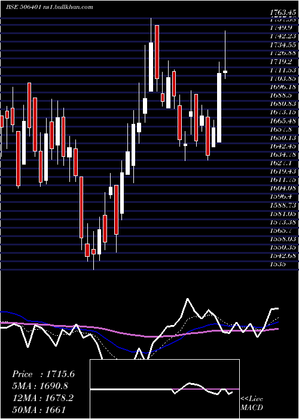
Task: Select the 1550.35 price level label
Action: (282, 247)
